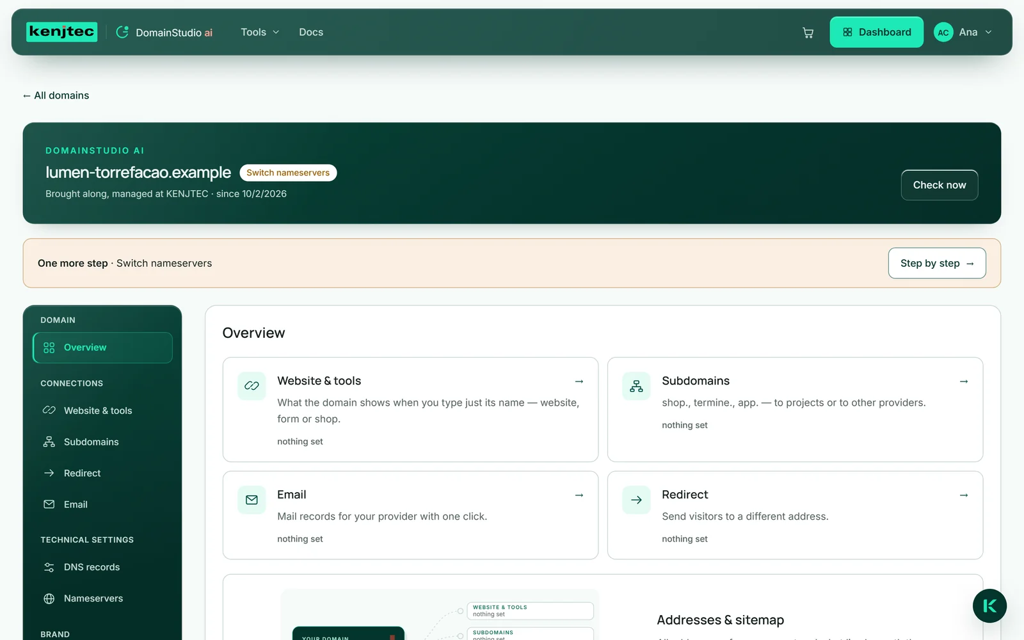Go back to All domains

coord(56,95)
